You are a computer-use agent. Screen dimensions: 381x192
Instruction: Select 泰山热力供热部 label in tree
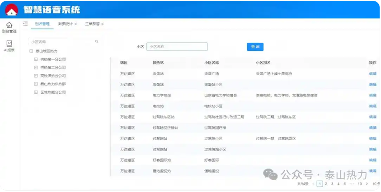(x=53, y=84)
